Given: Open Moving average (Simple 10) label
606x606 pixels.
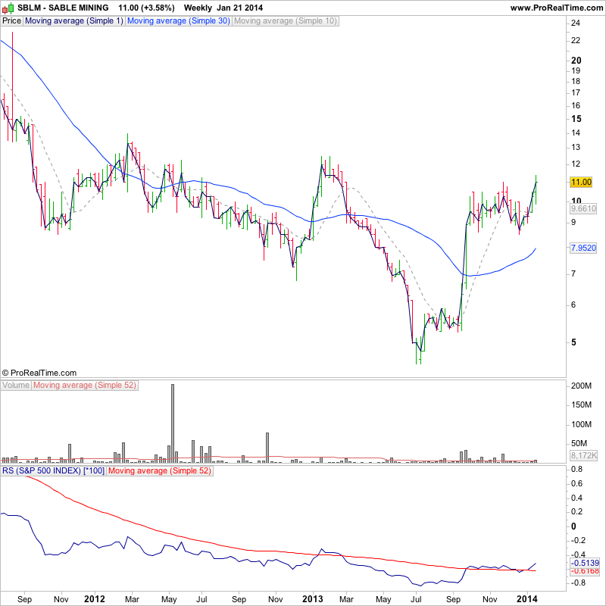Looking at the screenshot, I should pyautogui.click(x=286, y=21).
